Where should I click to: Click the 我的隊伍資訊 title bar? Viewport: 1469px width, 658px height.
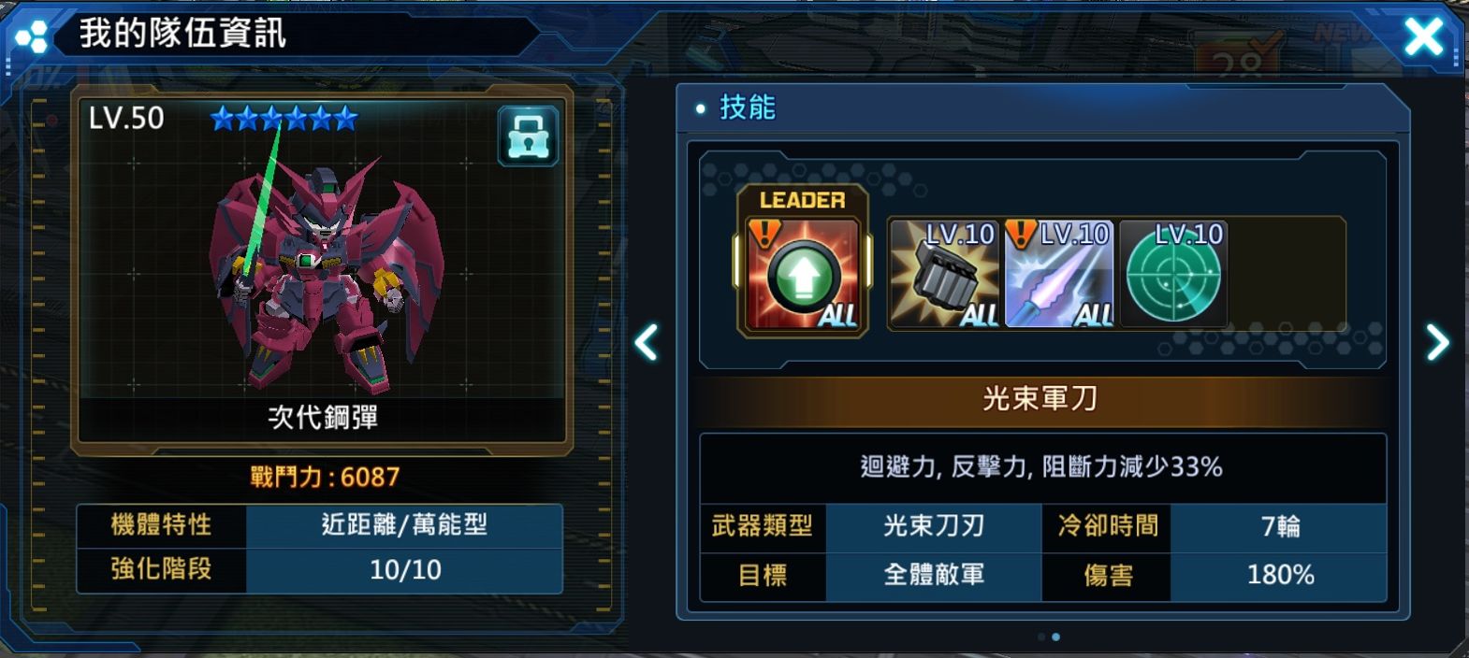click(x=182, y=34)
